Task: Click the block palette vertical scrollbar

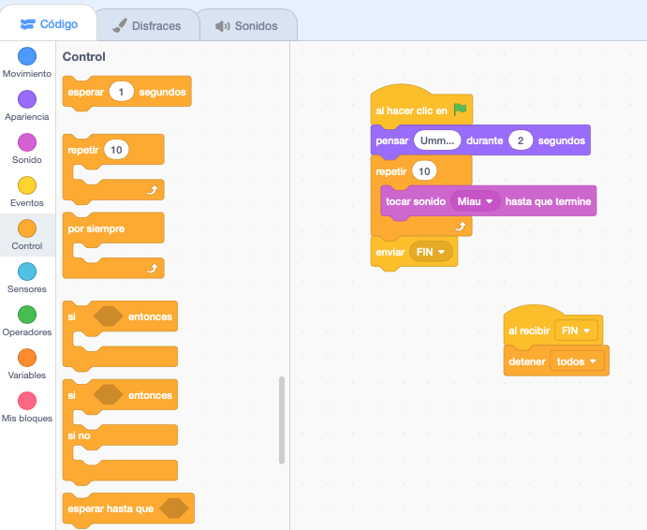Action: coord(282,420)
